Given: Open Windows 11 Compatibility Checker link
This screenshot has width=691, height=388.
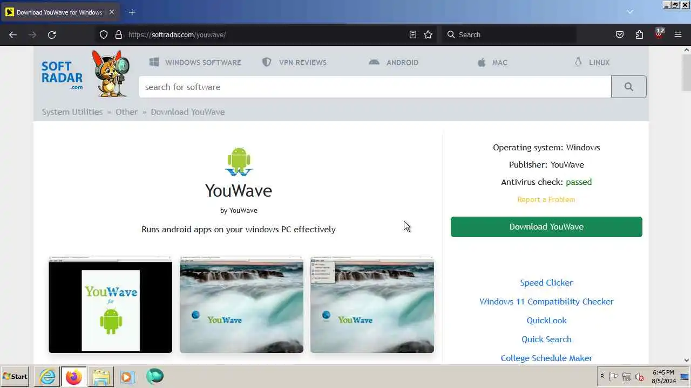Looking at the screenshot, I should [546, 301].
